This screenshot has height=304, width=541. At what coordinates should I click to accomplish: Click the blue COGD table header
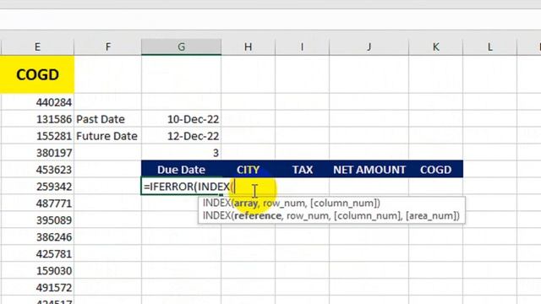point(436,170)
